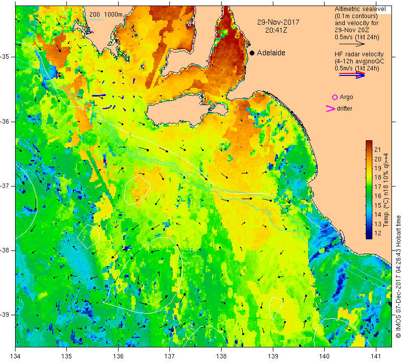Click the magenta drifter legend symbol

[x=330, y=109]
